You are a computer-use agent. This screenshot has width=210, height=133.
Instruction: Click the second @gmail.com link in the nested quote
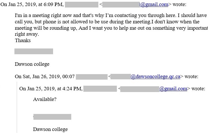click(x=173, y=89)
